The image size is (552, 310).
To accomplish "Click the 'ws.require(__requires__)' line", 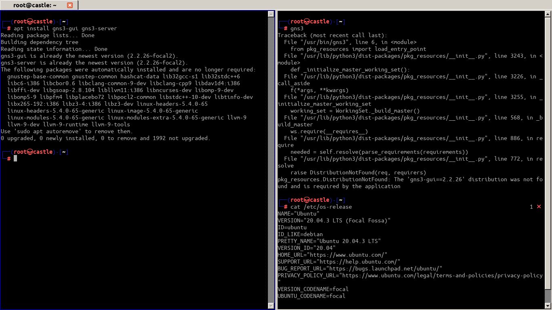I will 329,131.
